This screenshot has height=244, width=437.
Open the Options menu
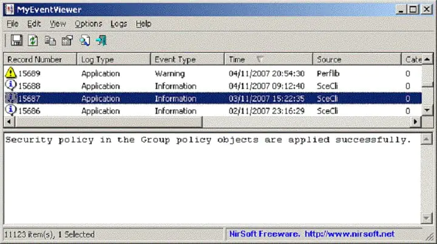(x=89, y=24)
